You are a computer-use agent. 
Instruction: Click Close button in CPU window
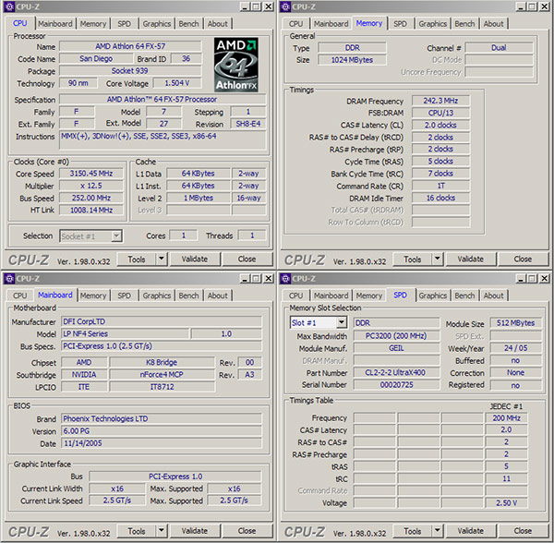[247, 259]
